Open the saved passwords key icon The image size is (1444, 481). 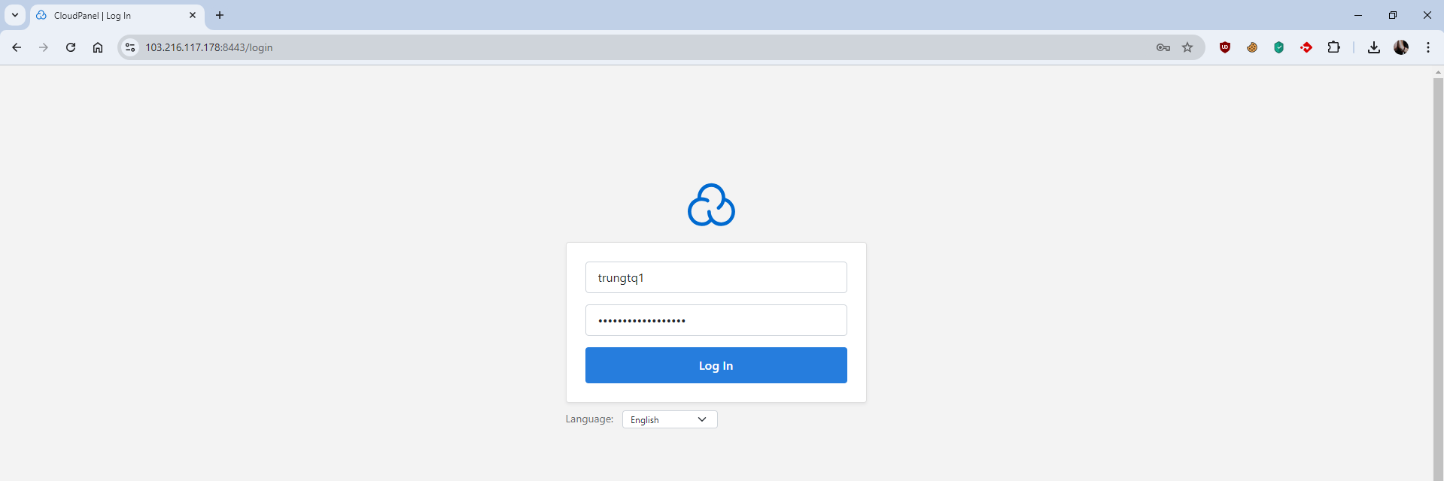tap(1163, 47)
